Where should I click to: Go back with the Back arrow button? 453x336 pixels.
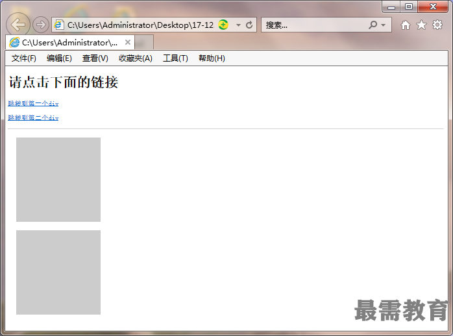[x=18, y=25]
